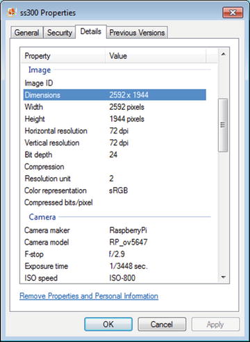Select the Dimensions property row
Viewport: 250px width, 342px height.
[x=115, y=95]
